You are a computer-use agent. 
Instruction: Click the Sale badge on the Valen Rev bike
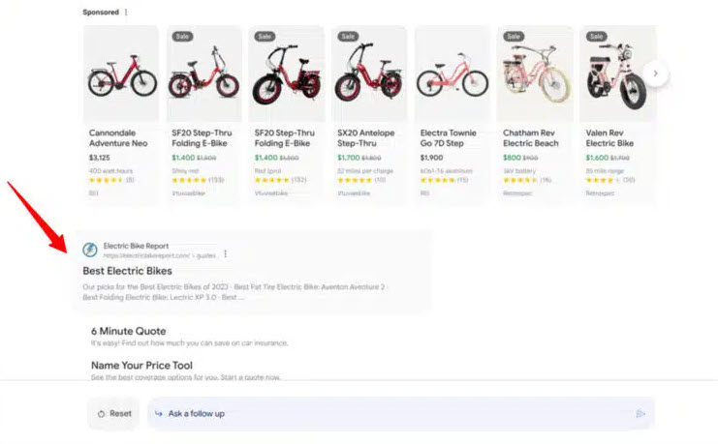pos(596,37)
